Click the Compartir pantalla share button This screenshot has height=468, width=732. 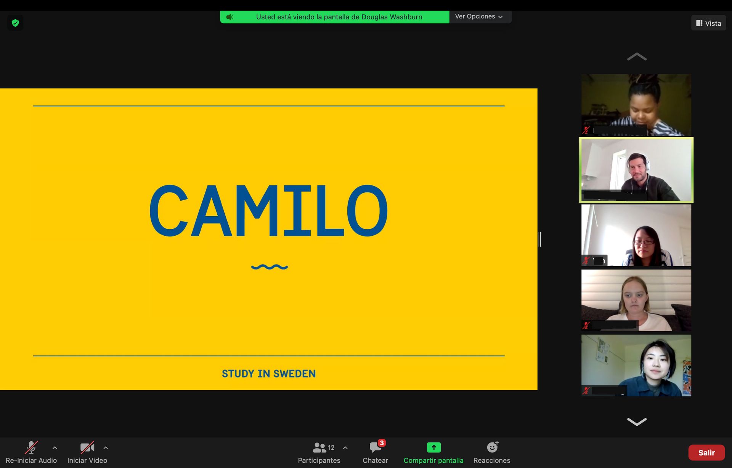click(433, 452)
